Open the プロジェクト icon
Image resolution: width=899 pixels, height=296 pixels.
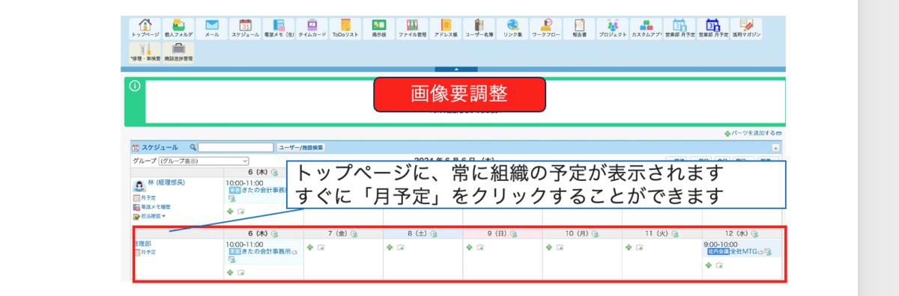click(x=612, y=28)
